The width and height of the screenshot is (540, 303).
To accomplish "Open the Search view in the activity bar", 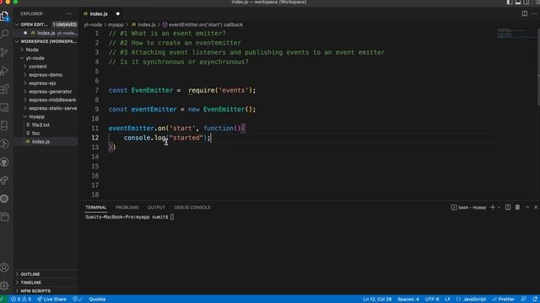I will (4, 34).
